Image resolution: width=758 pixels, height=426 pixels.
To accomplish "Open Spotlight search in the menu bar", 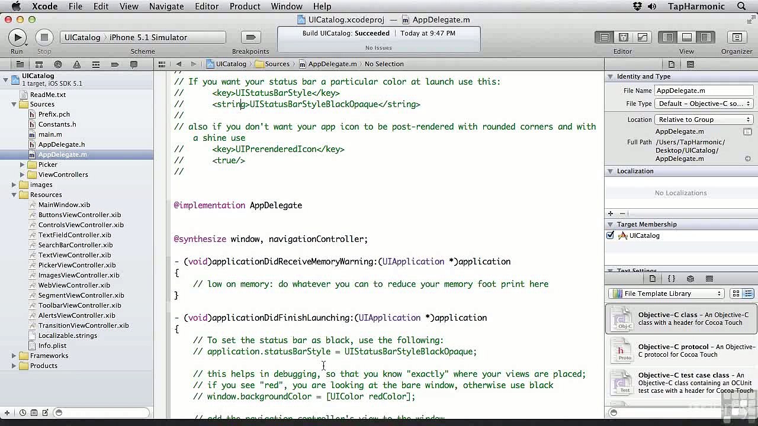I will [741, 7].
